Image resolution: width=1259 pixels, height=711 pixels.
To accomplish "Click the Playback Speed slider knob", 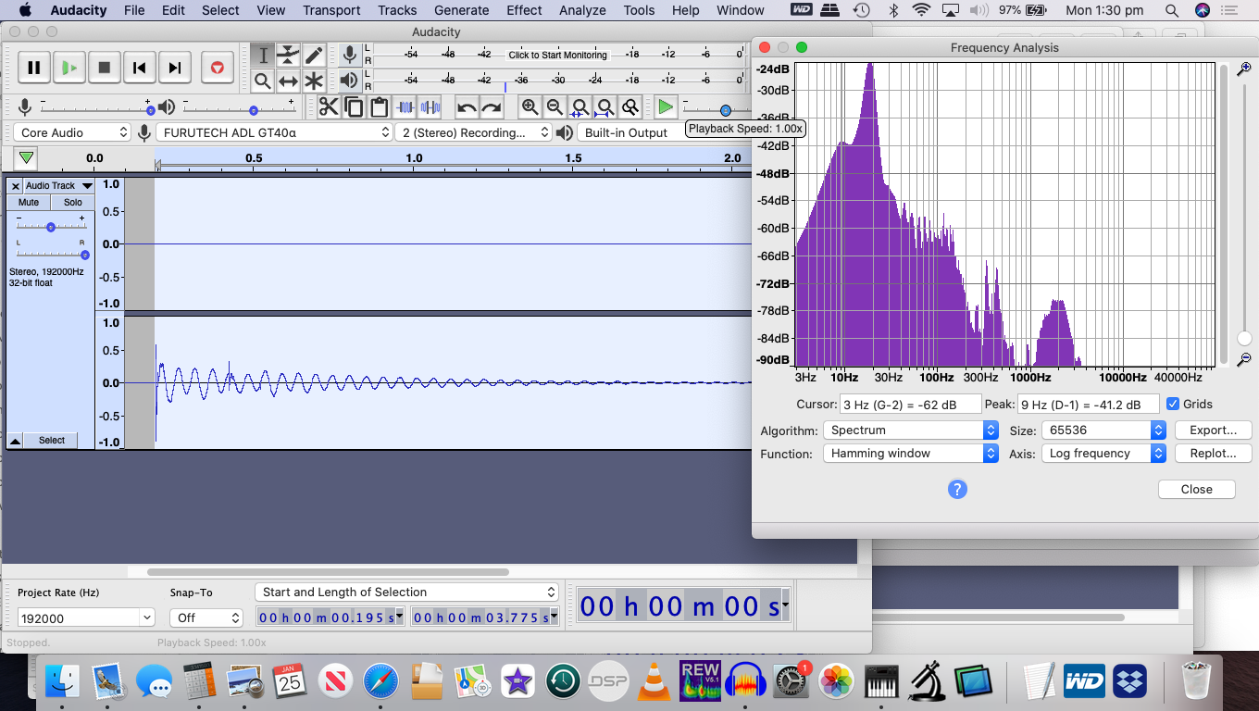I will tap(726, 110).
